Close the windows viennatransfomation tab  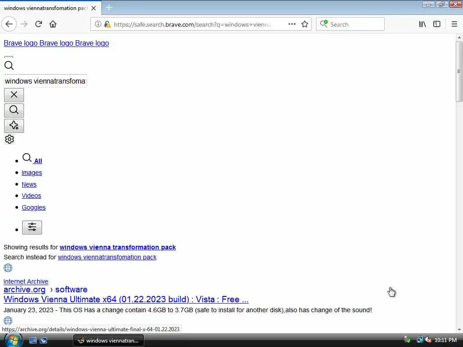[94, 8]
